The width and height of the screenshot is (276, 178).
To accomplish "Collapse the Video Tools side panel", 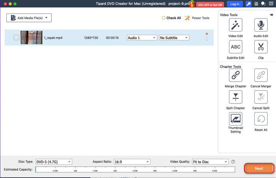I will coord(271,15).
